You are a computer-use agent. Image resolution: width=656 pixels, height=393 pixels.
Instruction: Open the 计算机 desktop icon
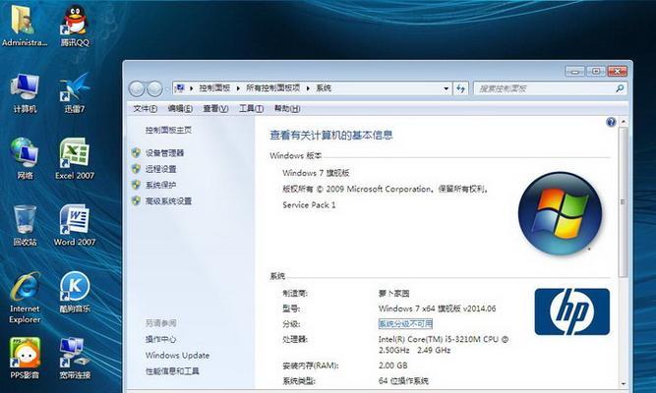(25, 92)
